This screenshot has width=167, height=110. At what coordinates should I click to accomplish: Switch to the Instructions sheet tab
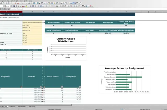(32, 107)
